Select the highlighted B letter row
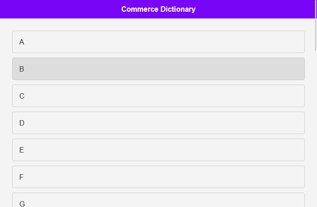This screenshot has height=207, width=317. pos(158,69)
